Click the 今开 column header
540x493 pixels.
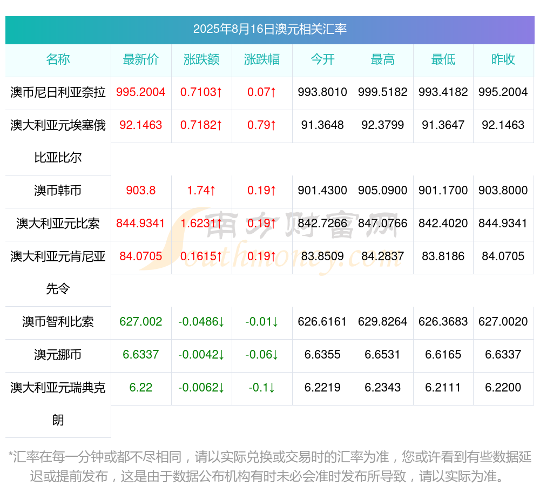click(322, 59)
